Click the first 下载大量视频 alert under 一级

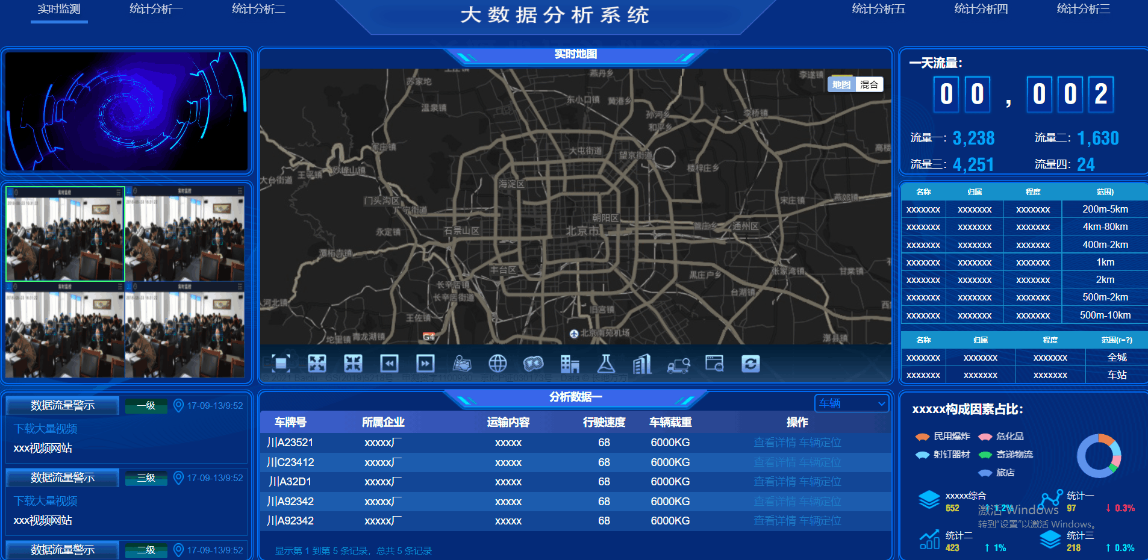(46, 429)
